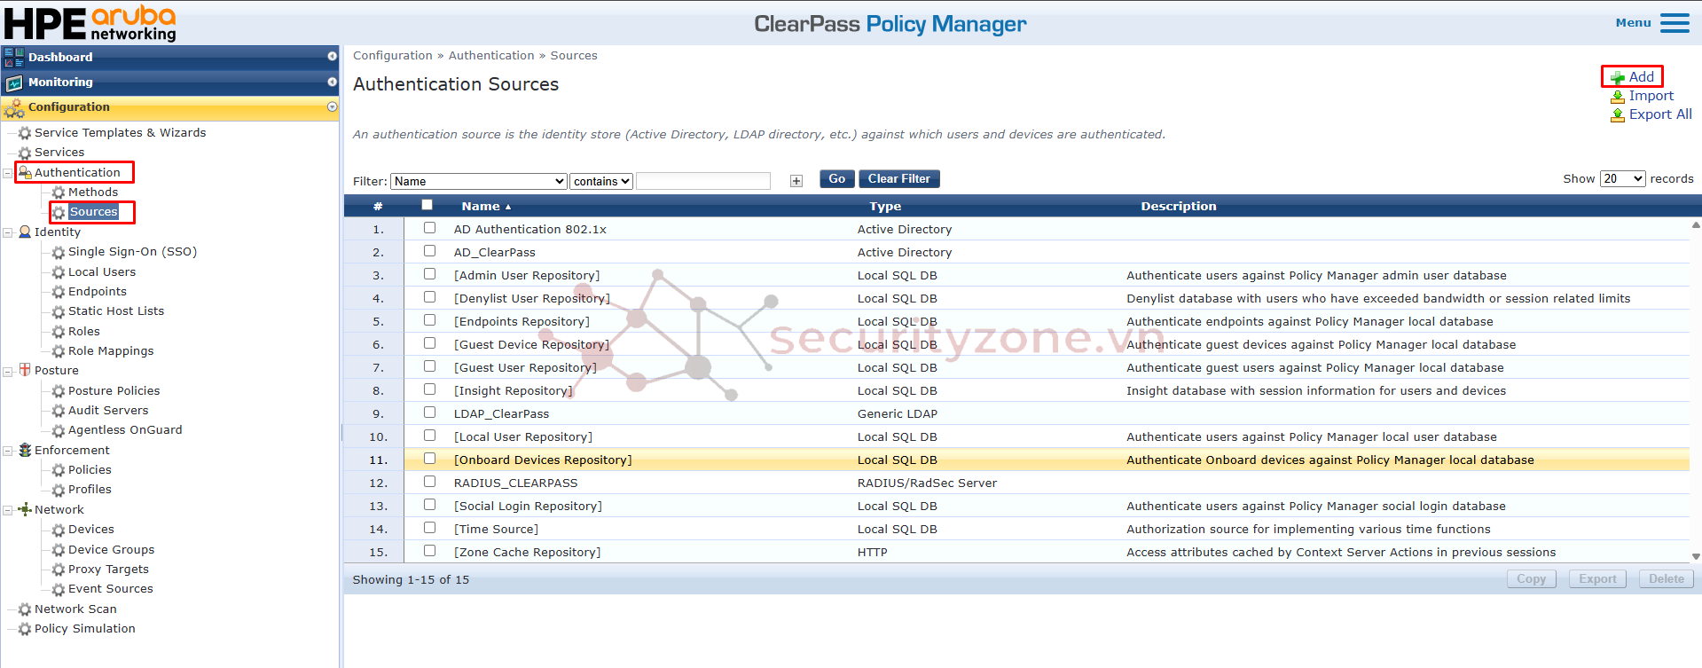
Task: Click the Authentication breadcrumb link
Action: (491, 55)
